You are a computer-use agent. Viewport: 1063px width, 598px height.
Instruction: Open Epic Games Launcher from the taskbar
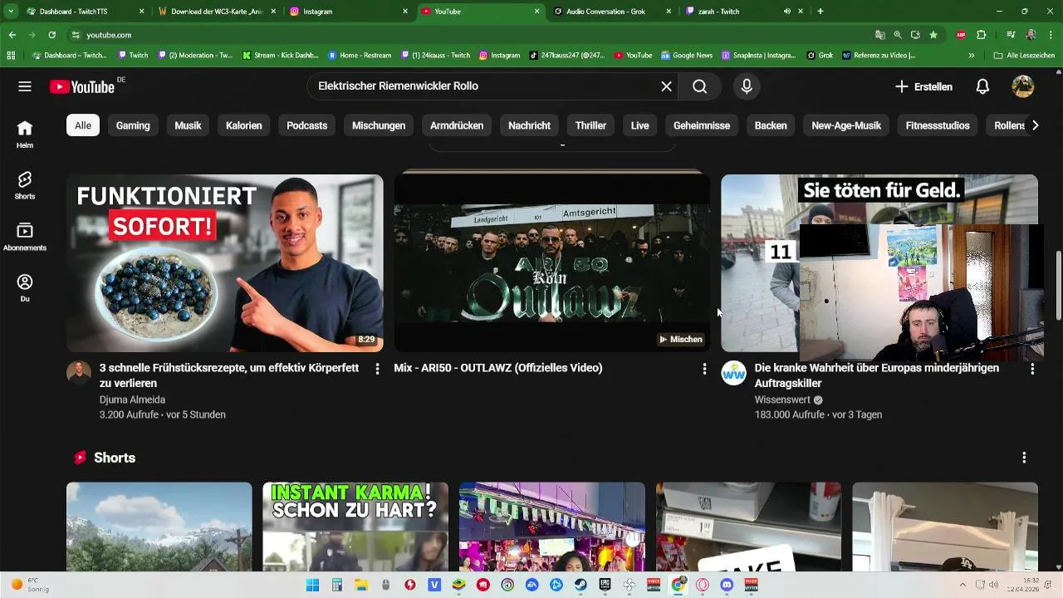pos(605,585)
